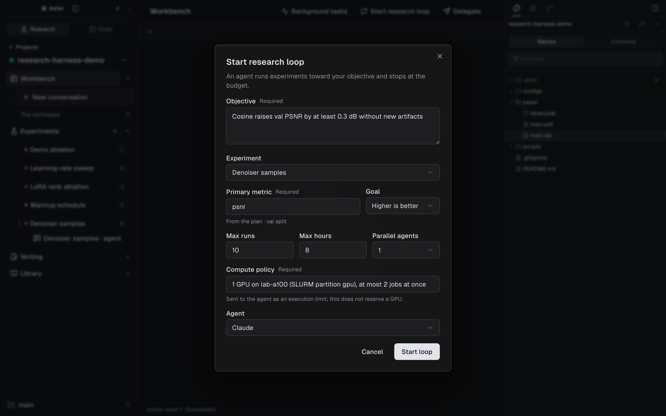
Task: Focus the Primary metric field containing psnr
Action: (x=293, y=206)
